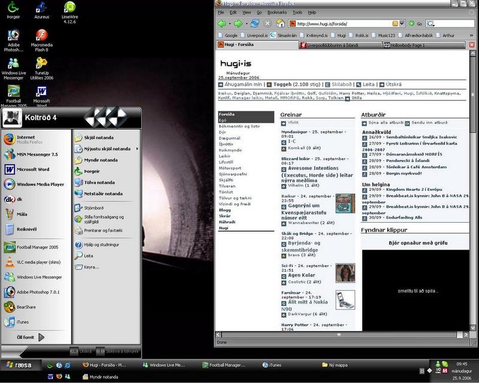Open search engine selector dropdown
Screen dimensions: 479x383
431,23
